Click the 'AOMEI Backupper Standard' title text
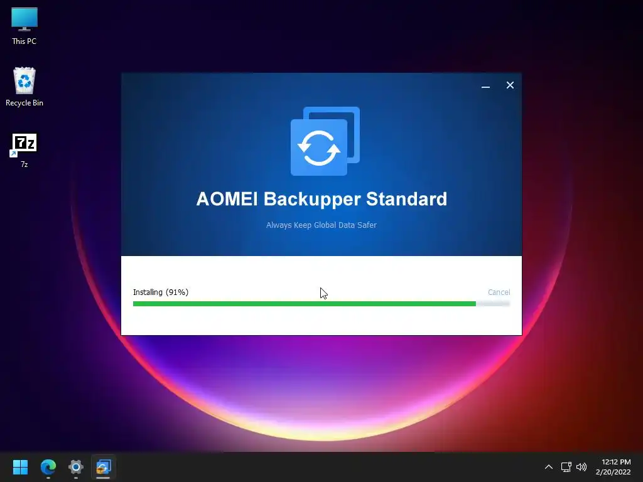The width and height of the screenshot is (643, 482). pos(321,199)
